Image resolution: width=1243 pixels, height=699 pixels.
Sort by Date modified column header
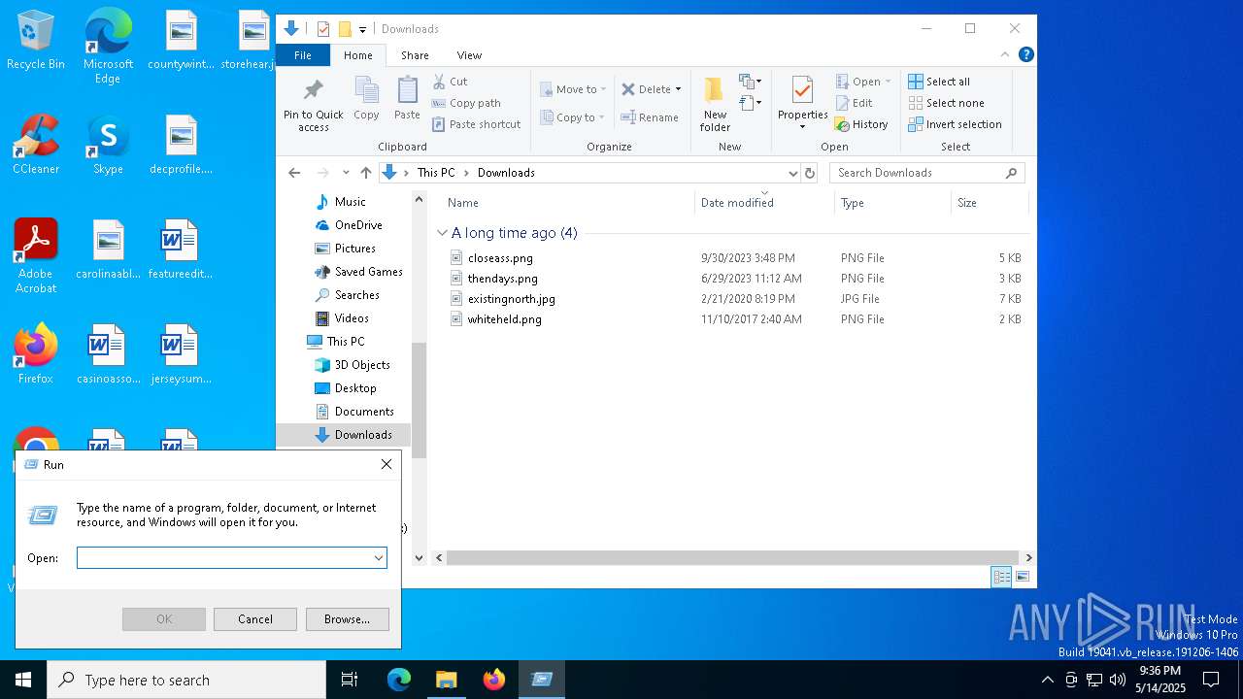(764, 203)
